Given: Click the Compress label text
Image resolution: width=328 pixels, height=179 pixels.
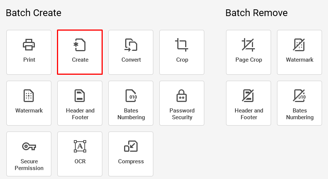Looking at the screenshot, I should [x=131, y=161].
